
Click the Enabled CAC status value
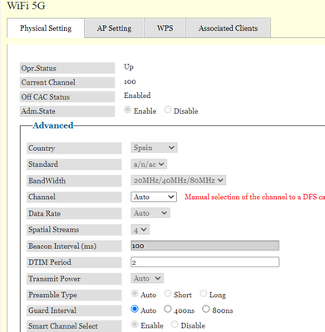137,95
